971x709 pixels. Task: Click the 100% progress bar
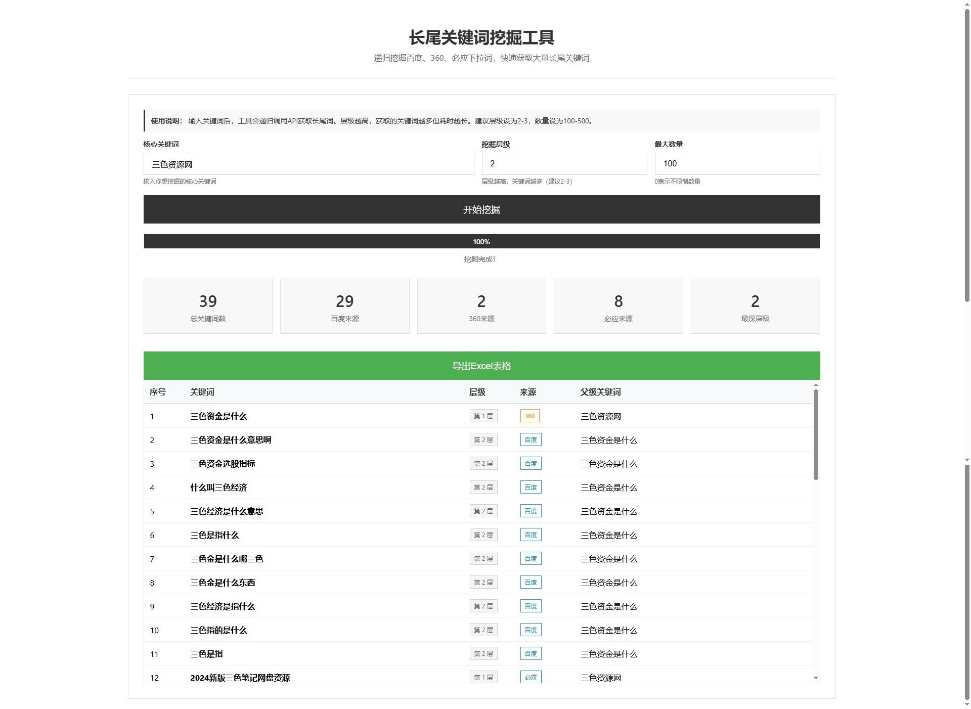coord(481,241)
